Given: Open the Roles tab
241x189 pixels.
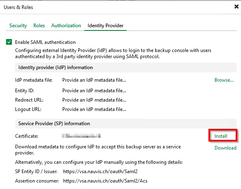Looking at the screenshot, I should point(39,26).
